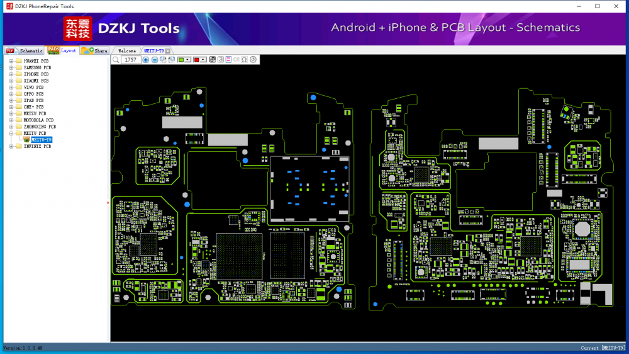This screenshot has height=354, width=629.
Task: Click the green color swatch in toolbar
Action: click(181, 60)
